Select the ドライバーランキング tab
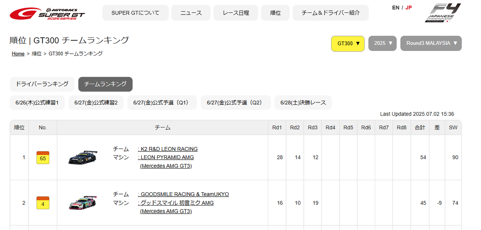481x230 pixels. [42, 84]
